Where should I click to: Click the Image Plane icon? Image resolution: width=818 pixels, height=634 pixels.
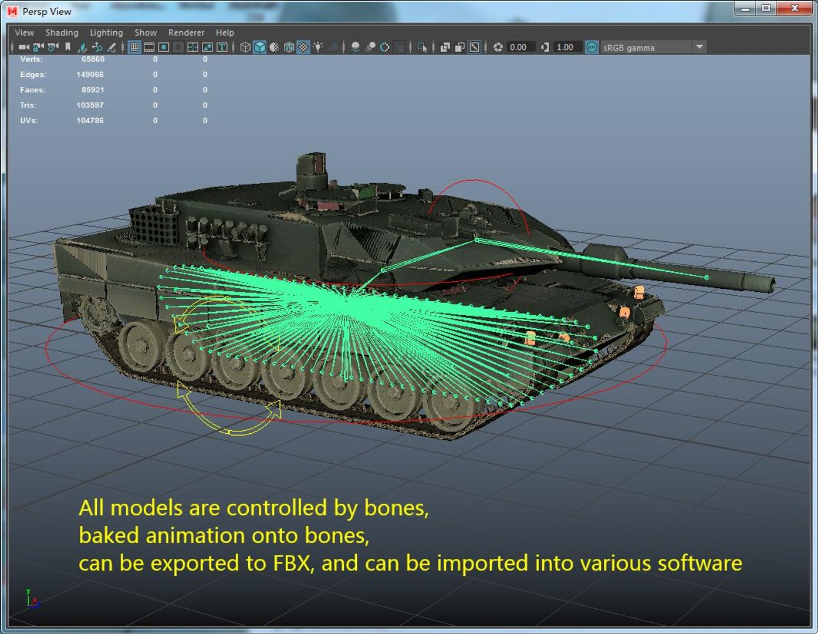(83, 47)
